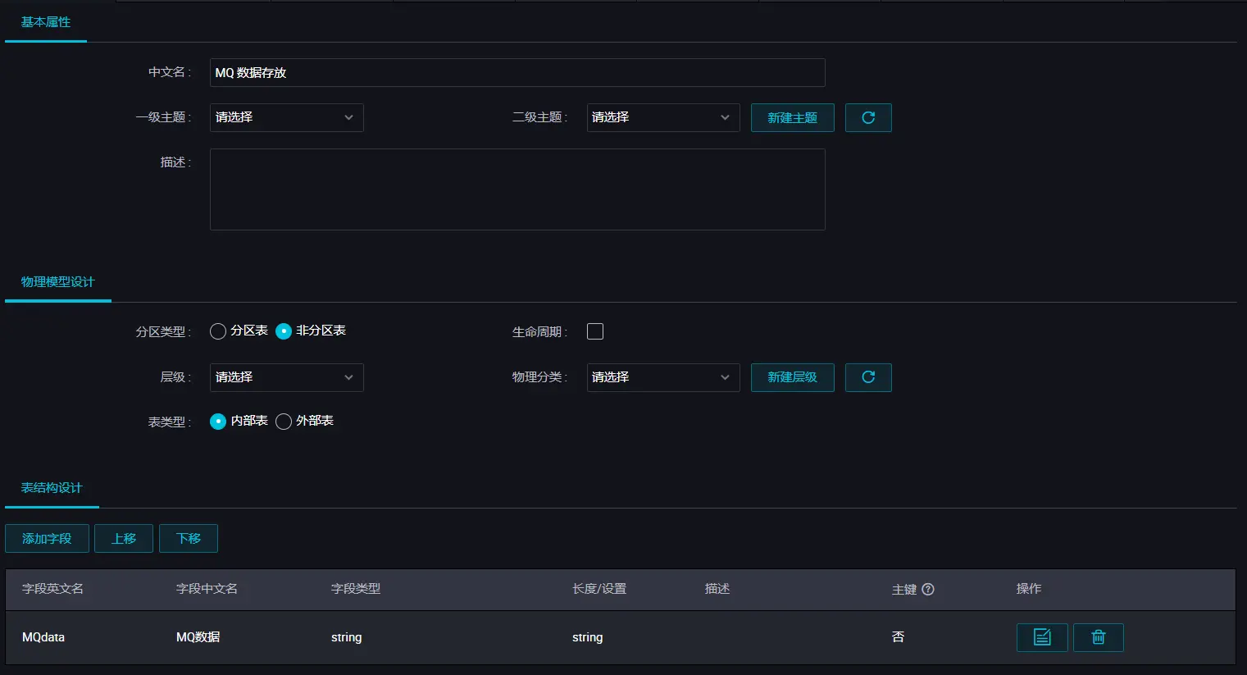Delete the MQdata field with trash icon
Viewport: 1247px width, 675px height.
pos(1098,637)
